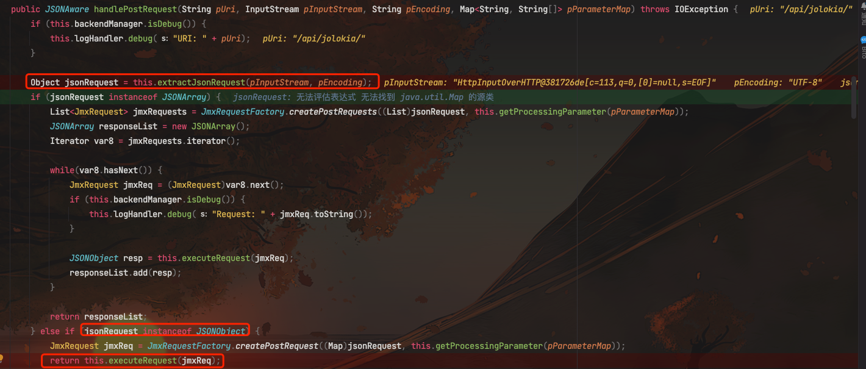Click the return responseList statement
866x369 pixels.
tap(99, 317)
